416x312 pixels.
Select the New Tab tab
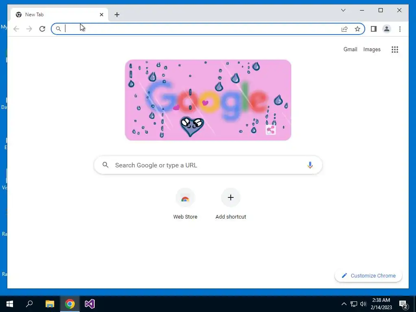click(59, 15)
